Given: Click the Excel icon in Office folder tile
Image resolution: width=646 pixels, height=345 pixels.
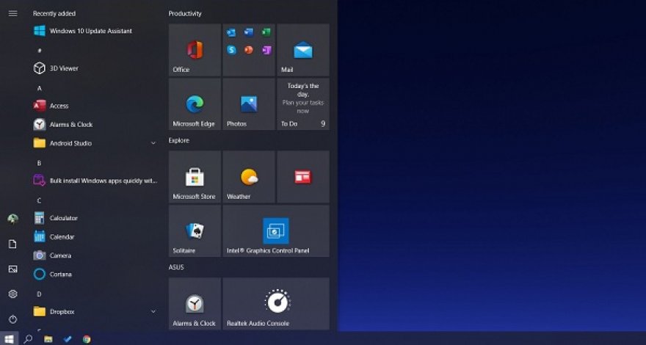Looking at the screenshot, I should tap(266, 32).
